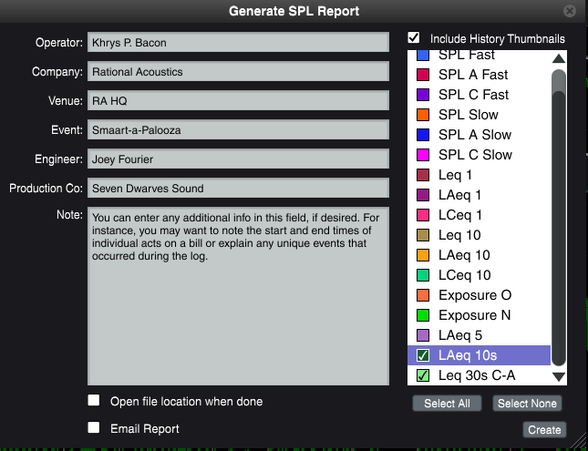Click into the Venue field

click(238, 100)
